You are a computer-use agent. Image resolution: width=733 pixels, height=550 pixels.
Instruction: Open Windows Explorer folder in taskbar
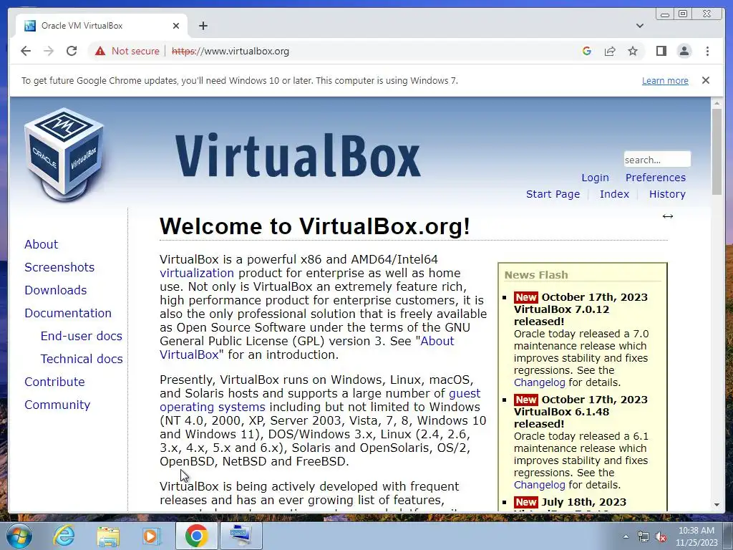[108, 536]
